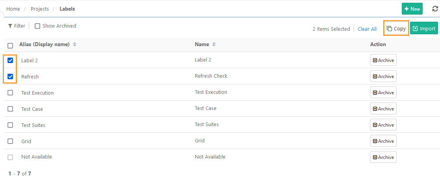Screen dimensions: 440x181
Task: Archive the Test Execution label
Action: click(x=383, y=93)
